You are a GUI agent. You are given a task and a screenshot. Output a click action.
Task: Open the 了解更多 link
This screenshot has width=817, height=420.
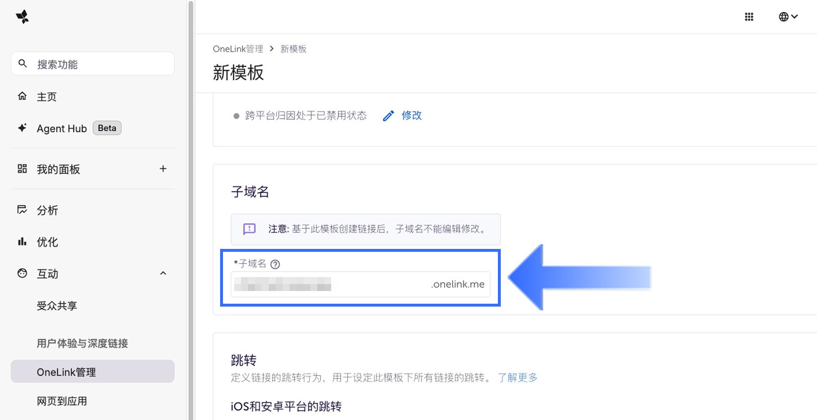click(x=517, y=378)
